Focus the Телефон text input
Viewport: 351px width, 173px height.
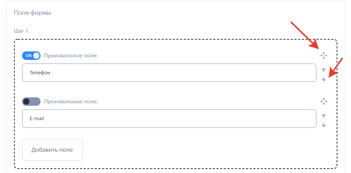click(x=169, y=73)
